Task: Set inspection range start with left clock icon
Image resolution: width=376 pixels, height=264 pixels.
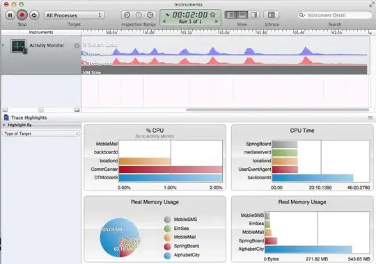Action: pyautogui.click(x=127, y=15)
